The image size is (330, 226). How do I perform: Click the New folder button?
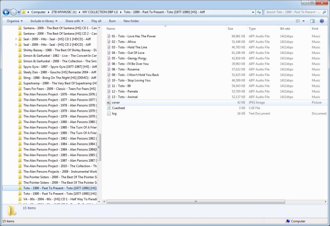[x=131, y=21]
